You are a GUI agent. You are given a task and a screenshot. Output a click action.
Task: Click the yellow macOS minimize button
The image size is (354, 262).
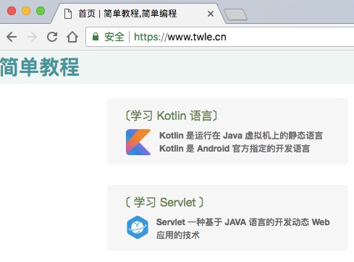point(26,11)
